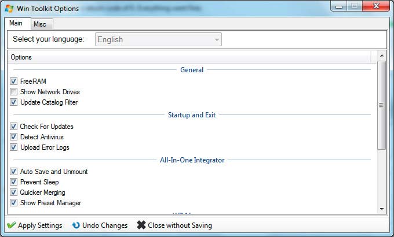Screen dimensions: 394x237
Task: Click the blue Undo Changes arrow icon
Action: point(76,225)
